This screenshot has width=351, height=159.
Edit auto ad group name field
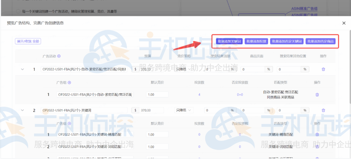pos(95,95)
